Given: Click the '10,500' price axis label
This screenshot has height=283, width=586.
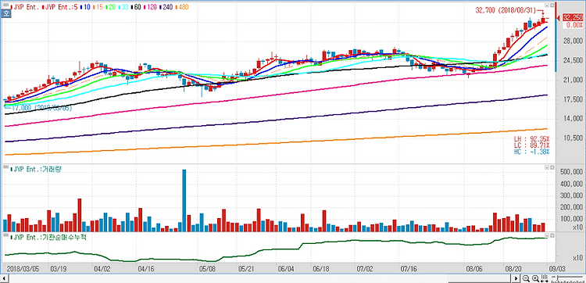Looking at the screenshot, I should coord(573,138).
